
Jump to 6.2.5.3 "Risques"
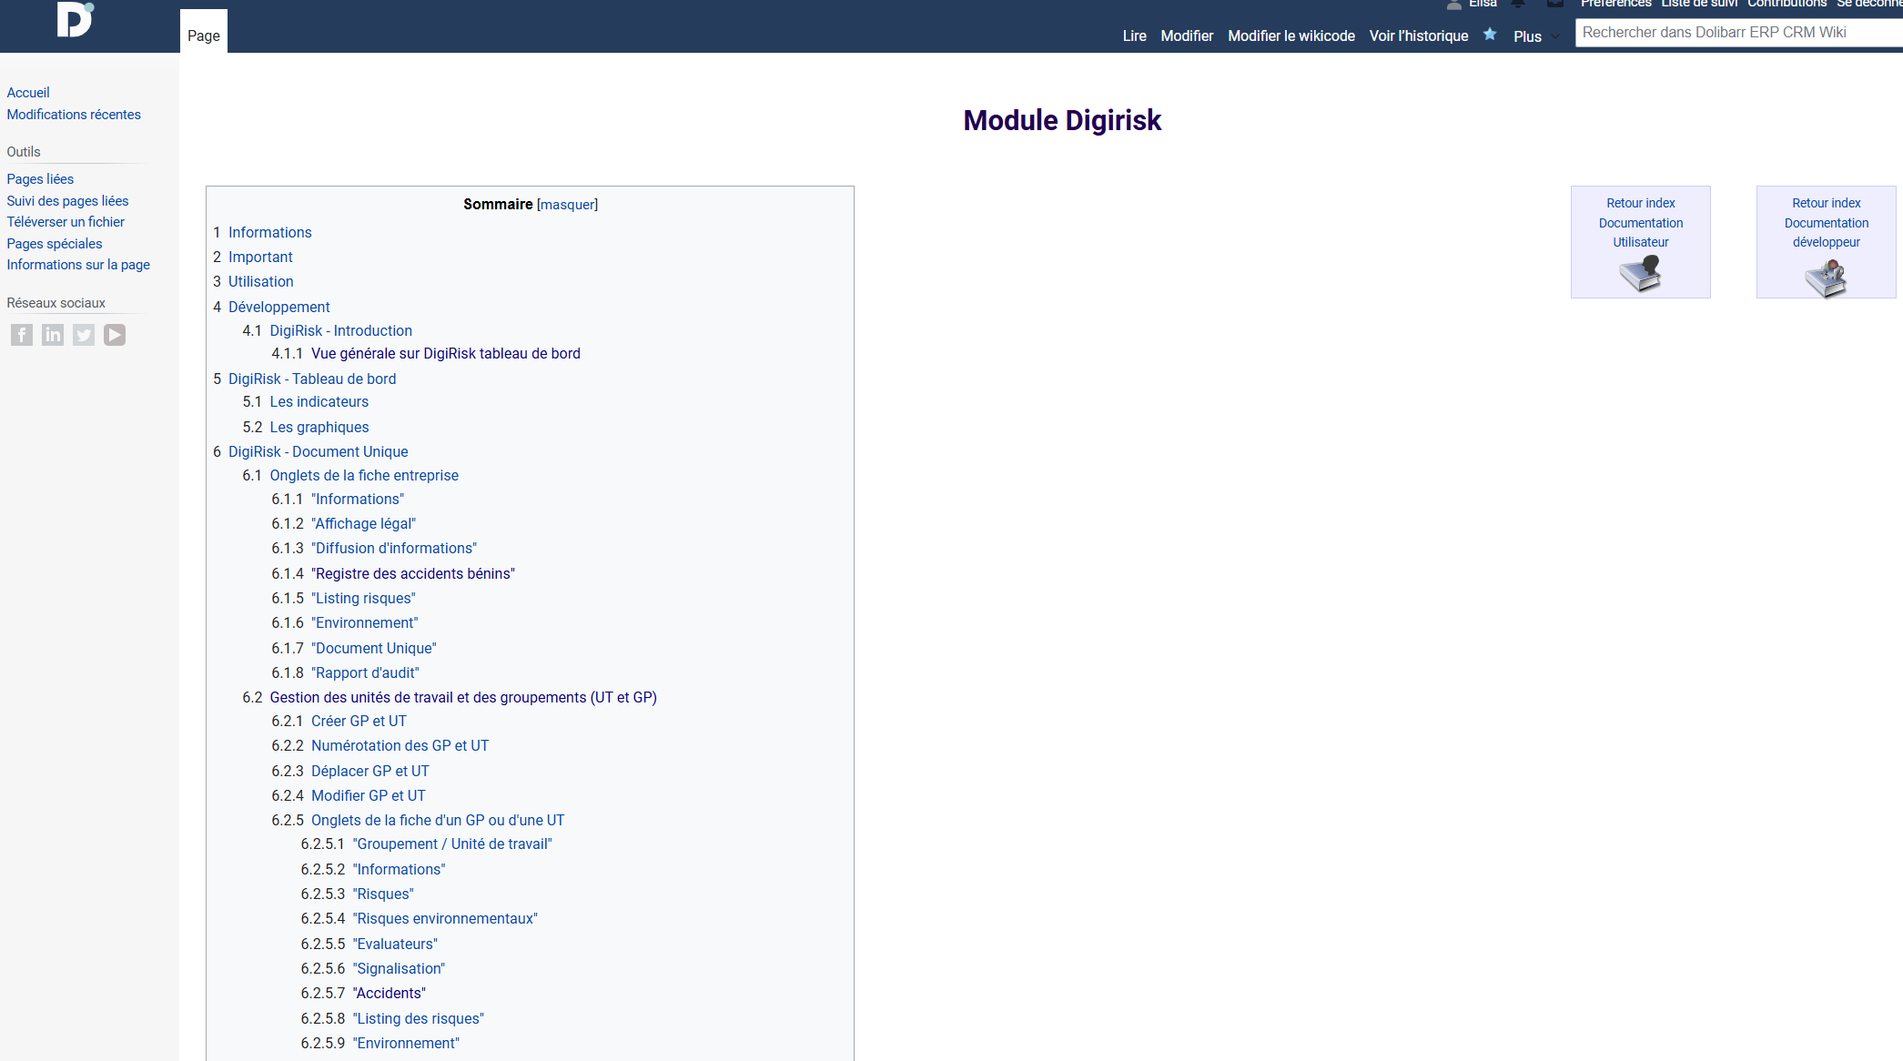[383, 894]
